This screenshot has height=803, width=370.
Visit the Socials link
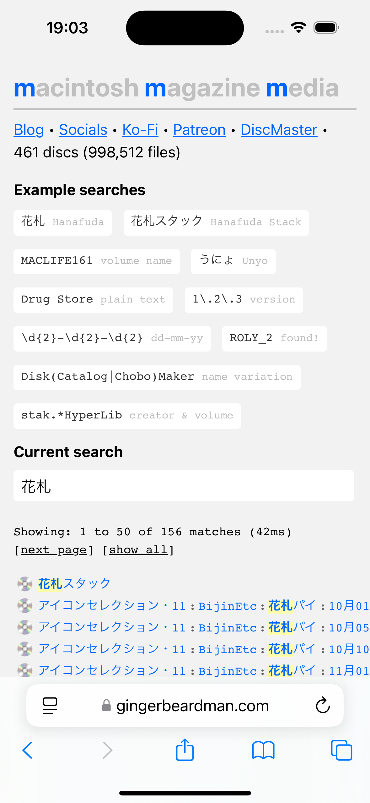(83, 130)
